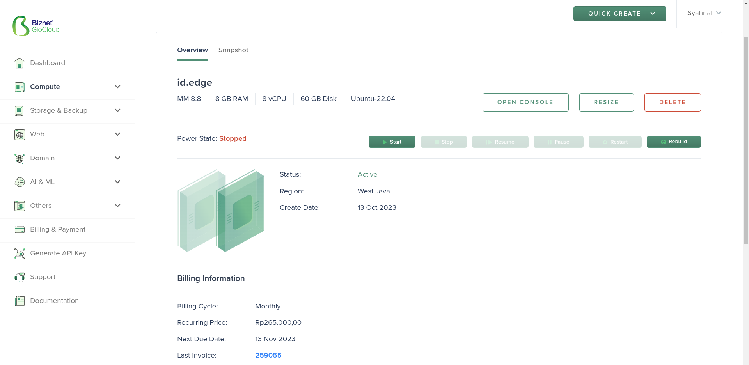Open last invoice 259055 link
749x365 pixels.
coord(268,355)
